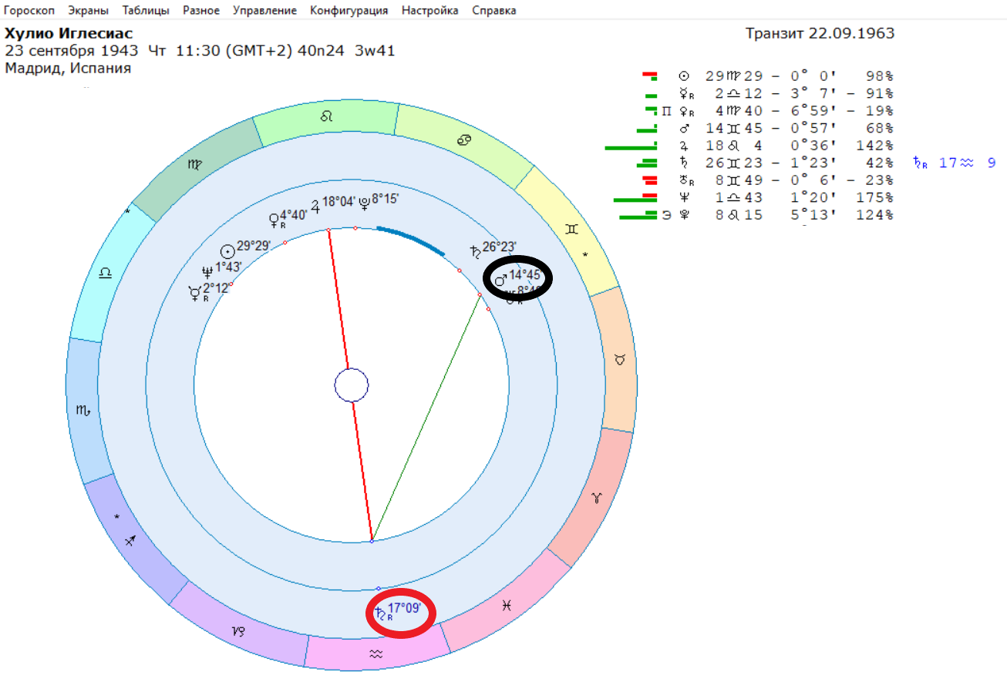Select the Capricorn sign segment on the zodiac ring
The height and width of the screenshot is (692, 1007).
tap(239, 632)
